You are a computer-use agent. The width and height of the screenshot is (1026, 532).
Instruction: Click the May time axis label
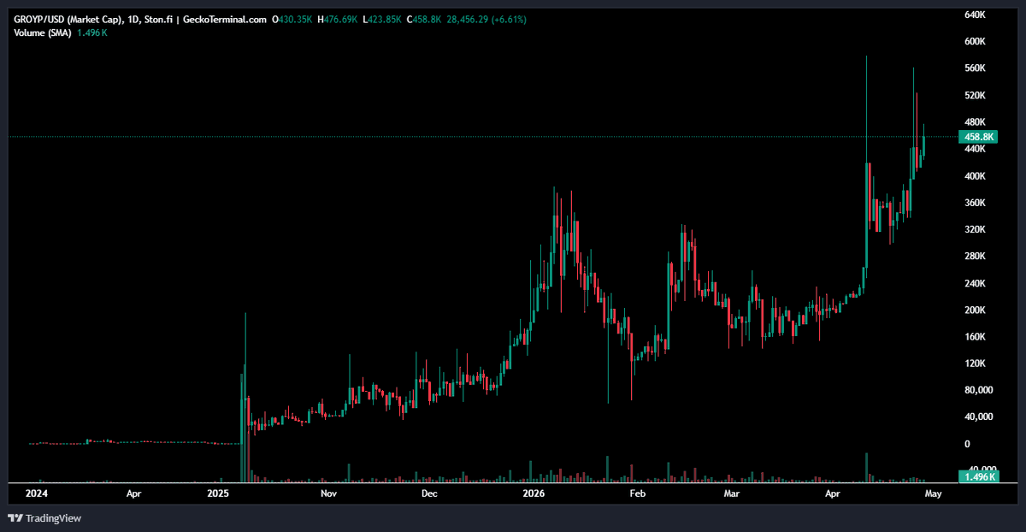(x=933, y=494)
